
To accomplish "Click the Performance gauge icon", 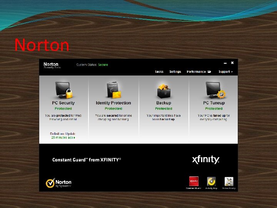I will (x=209, y=72).
